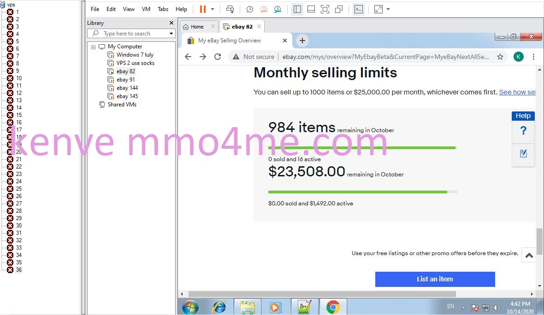Viewport: 544px width, 315px height.
Task: Go forward in the browser
Action: point(203,57)
